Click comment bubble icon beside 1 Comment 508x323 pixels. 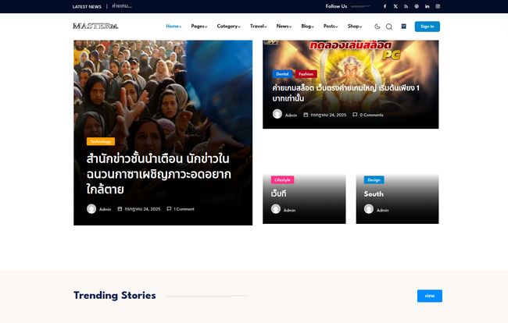click(169, 209)
